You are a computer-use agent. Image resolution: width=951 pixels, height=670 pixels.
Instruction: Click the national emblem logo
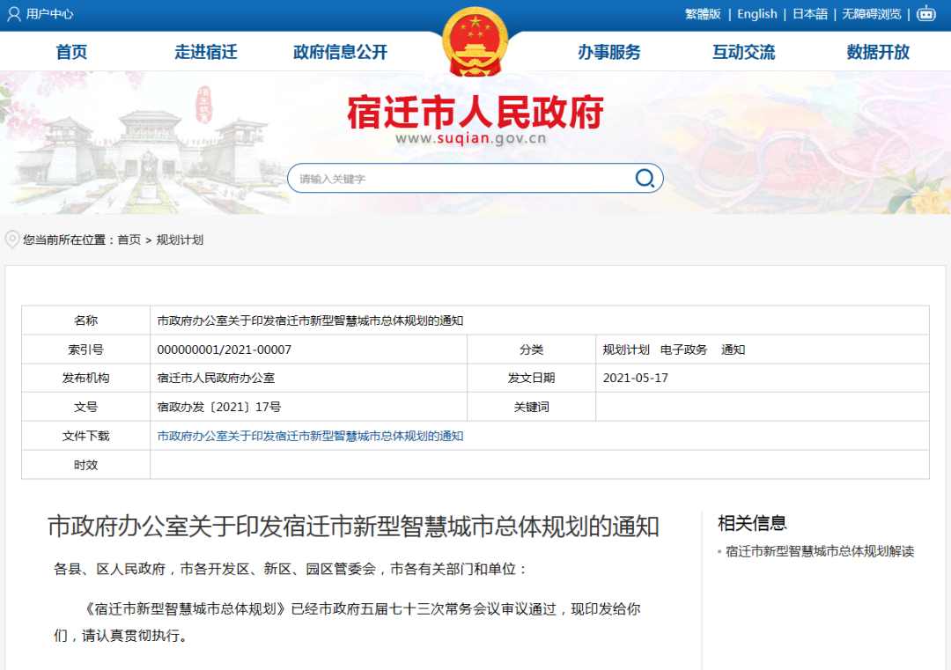475,41
